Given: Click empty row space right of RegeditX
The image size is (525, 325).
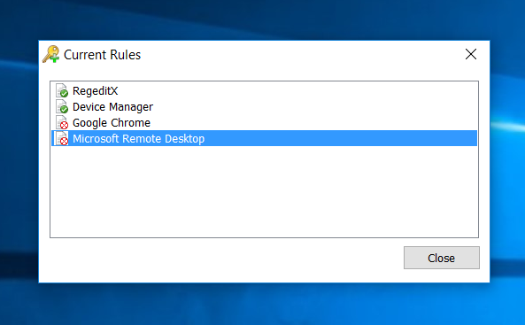Looking at the screenshot, I should tap(297, 91).
